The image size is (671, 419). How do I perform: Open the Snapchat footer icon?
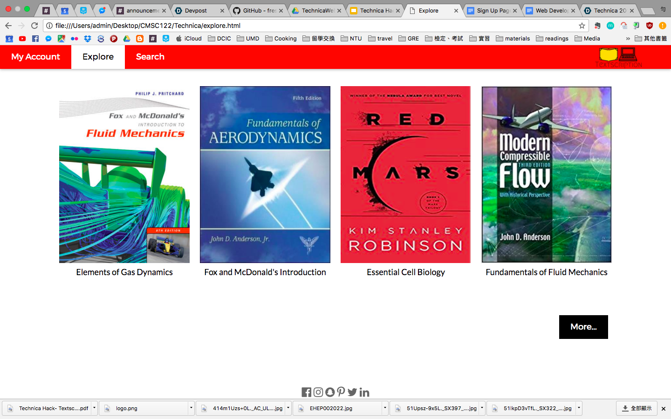pos(330,392)
